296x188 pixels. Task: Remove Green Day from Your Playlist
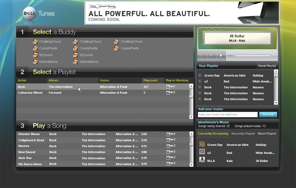pyautogui.click(x=200, y=75)
